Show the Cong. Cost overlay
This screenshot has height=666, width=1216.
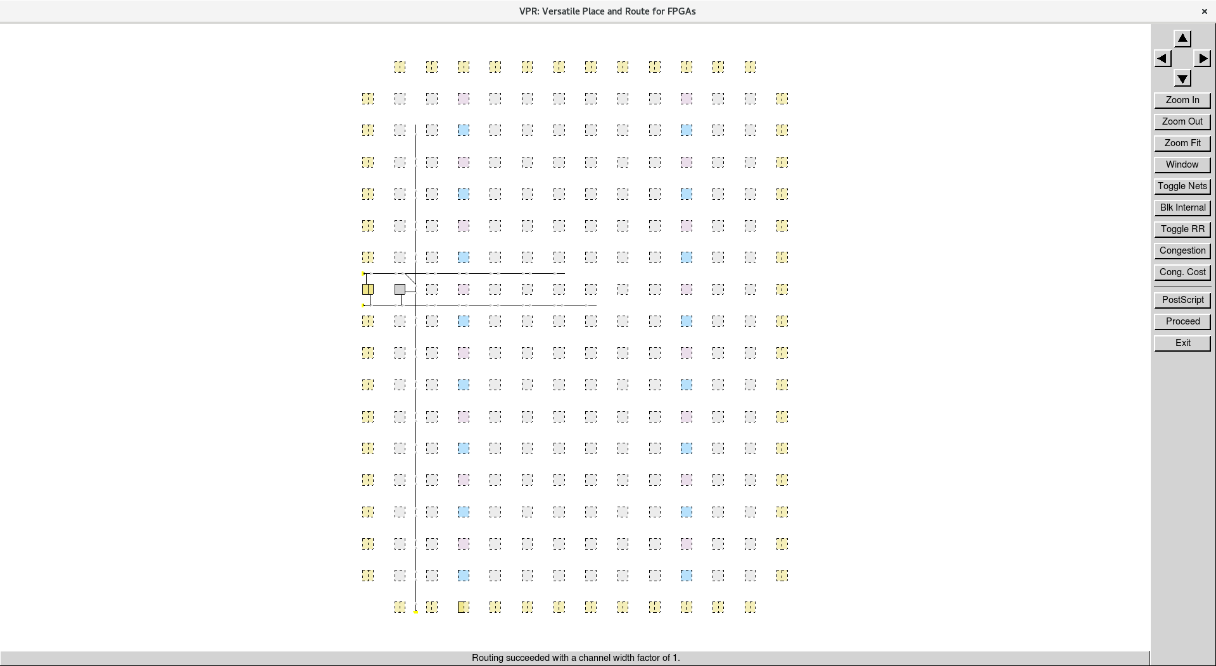(x=1182, y=272)
